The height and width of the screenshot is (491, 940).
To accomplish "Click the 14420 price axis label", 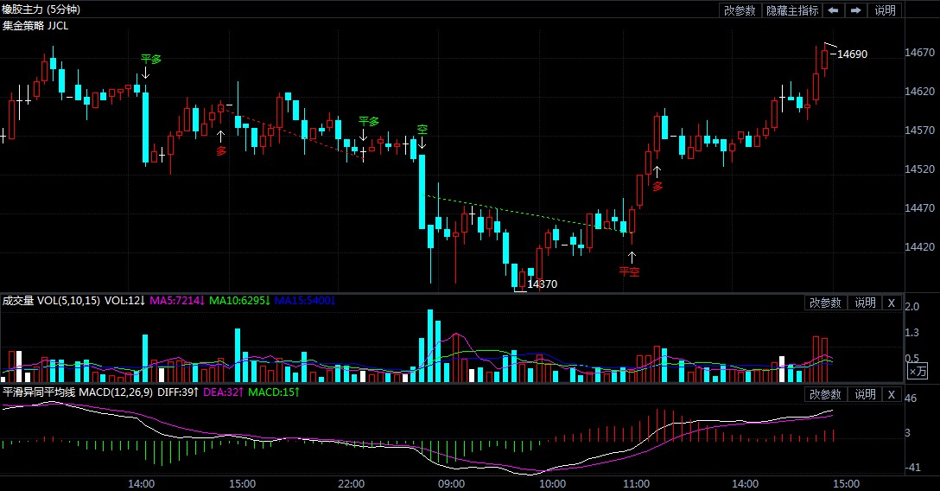I will coord(919,247).
